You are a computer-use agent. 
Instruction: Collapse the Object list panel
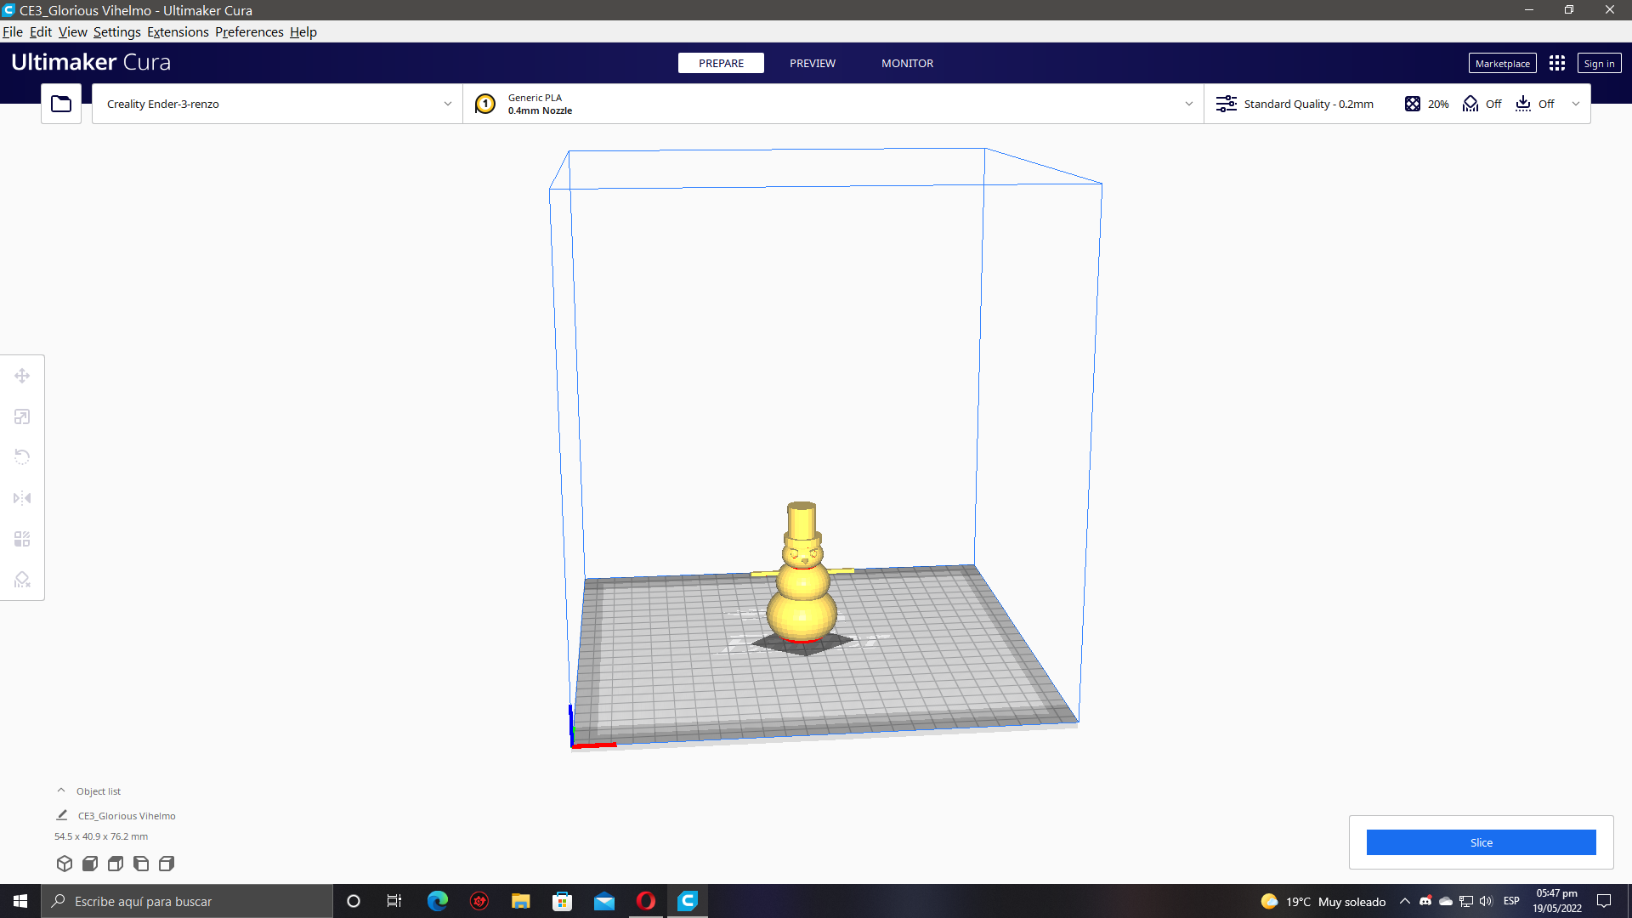(61, 790)
